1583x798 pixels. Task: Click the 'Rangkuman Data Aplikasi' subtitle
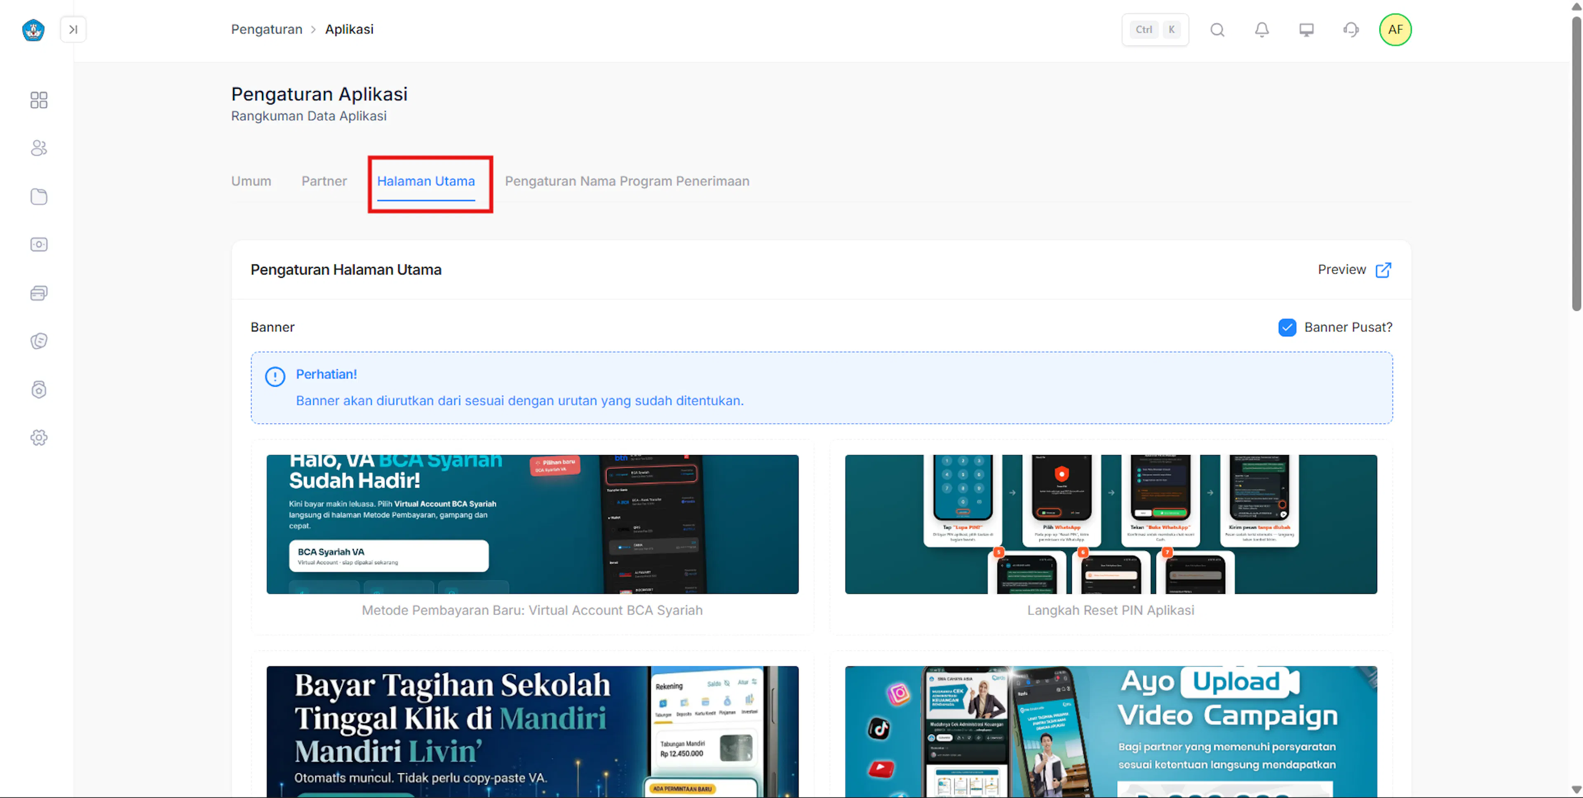(309, 116)
